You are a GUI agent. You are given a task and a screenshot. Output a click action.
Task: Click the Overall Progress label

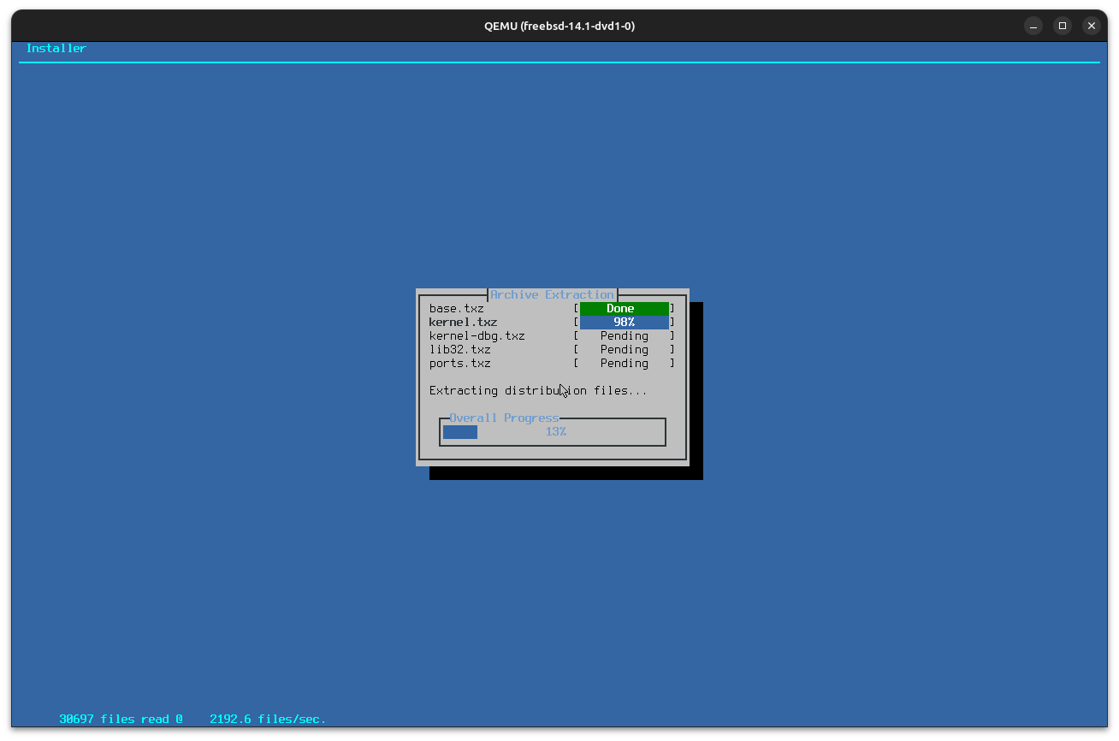pyautogui.click(x=504, y=418)
